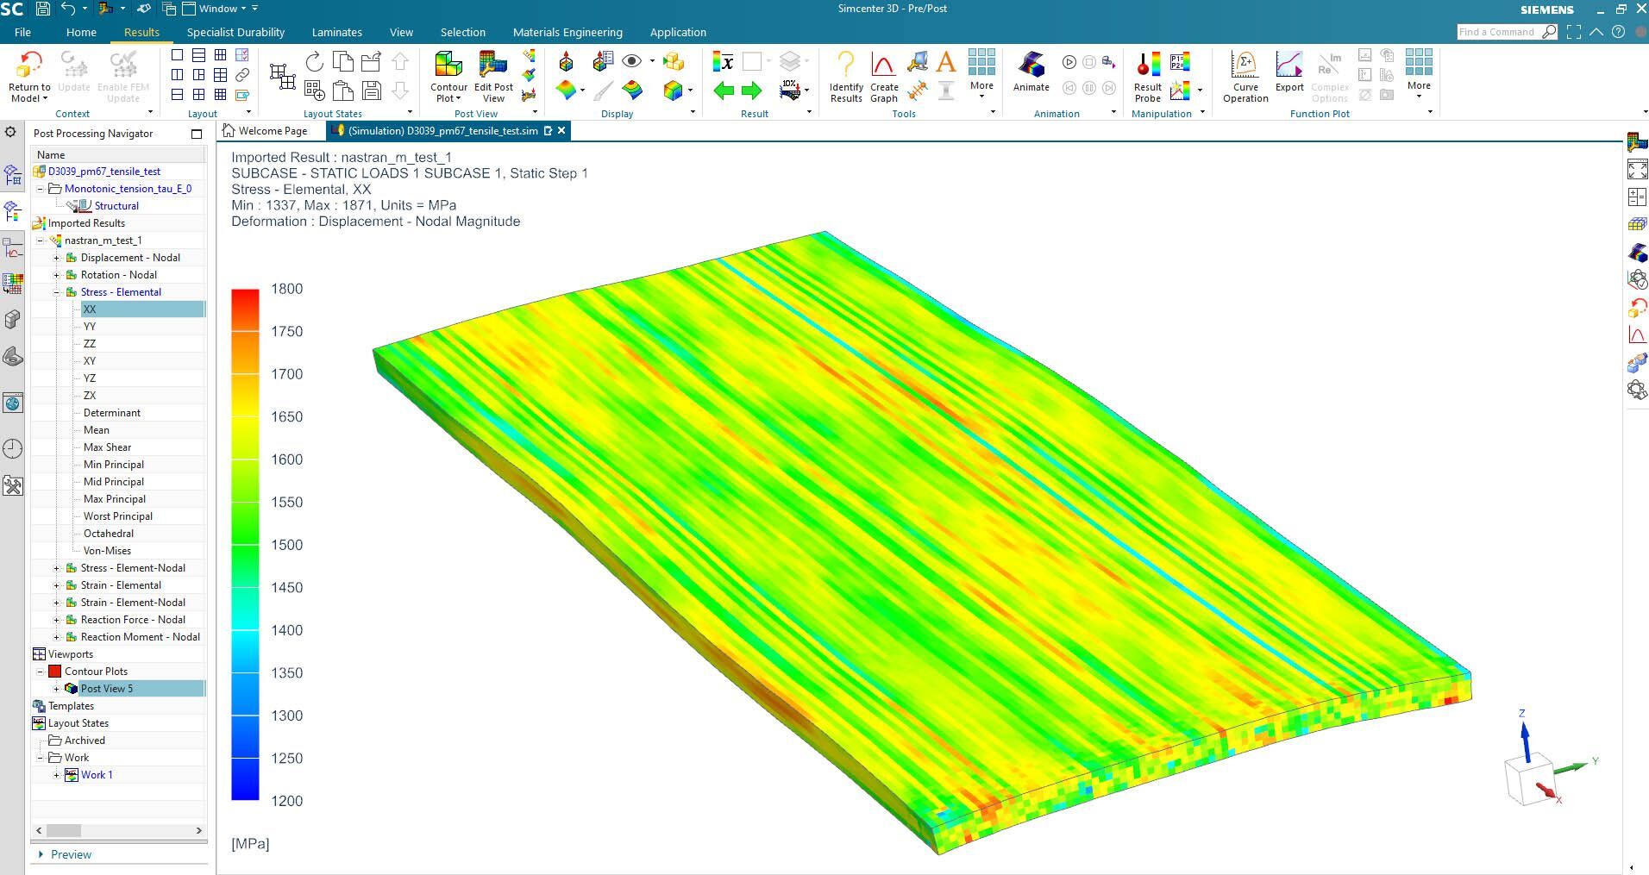Open the Result Probe tool
The height and width of the screenshot is (875, 1649).
coord(1147,66)
